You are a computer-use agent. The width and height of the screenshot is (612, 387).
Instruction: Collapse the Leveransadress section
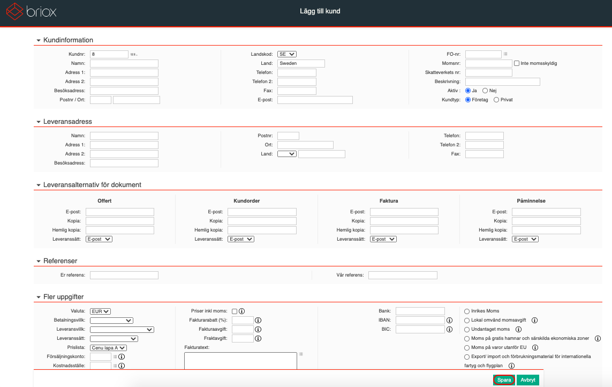(x=38, y=122)
